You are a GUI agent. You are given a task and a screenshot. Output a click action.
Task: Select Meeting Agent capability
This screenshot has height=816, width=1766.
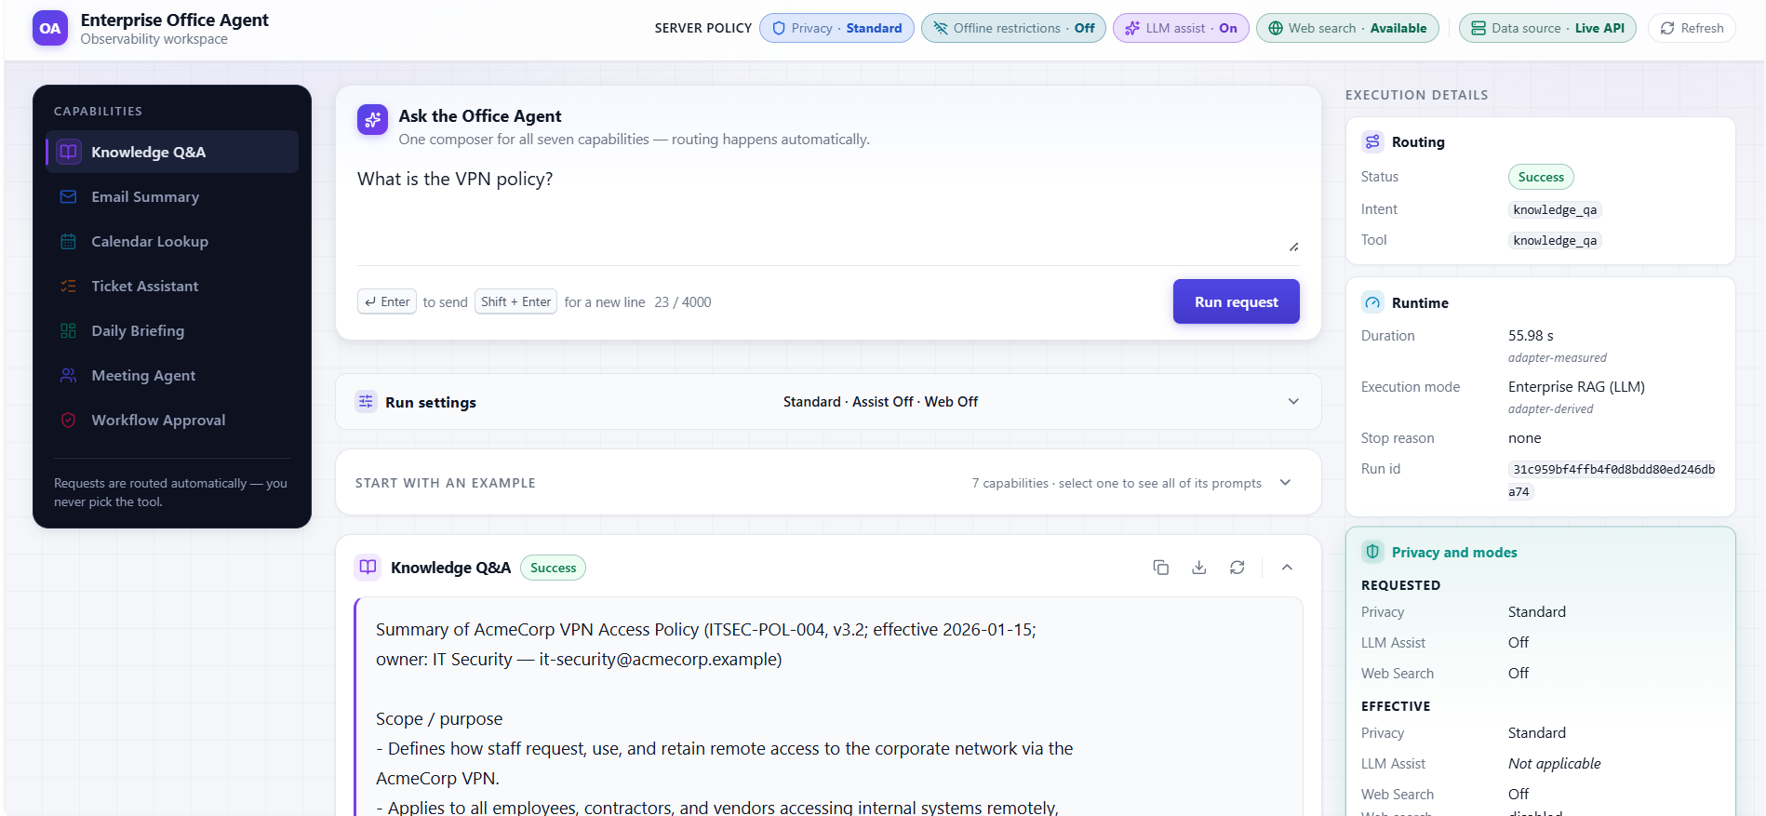pyautogui.click(x=172, y=375)
